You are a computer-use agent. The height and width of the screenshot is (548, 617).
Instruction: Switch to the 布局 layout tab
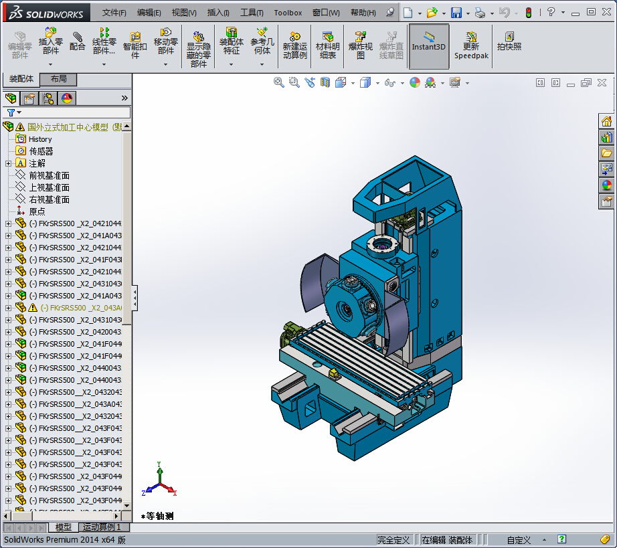pyautogui.click(x=59, y=79)
